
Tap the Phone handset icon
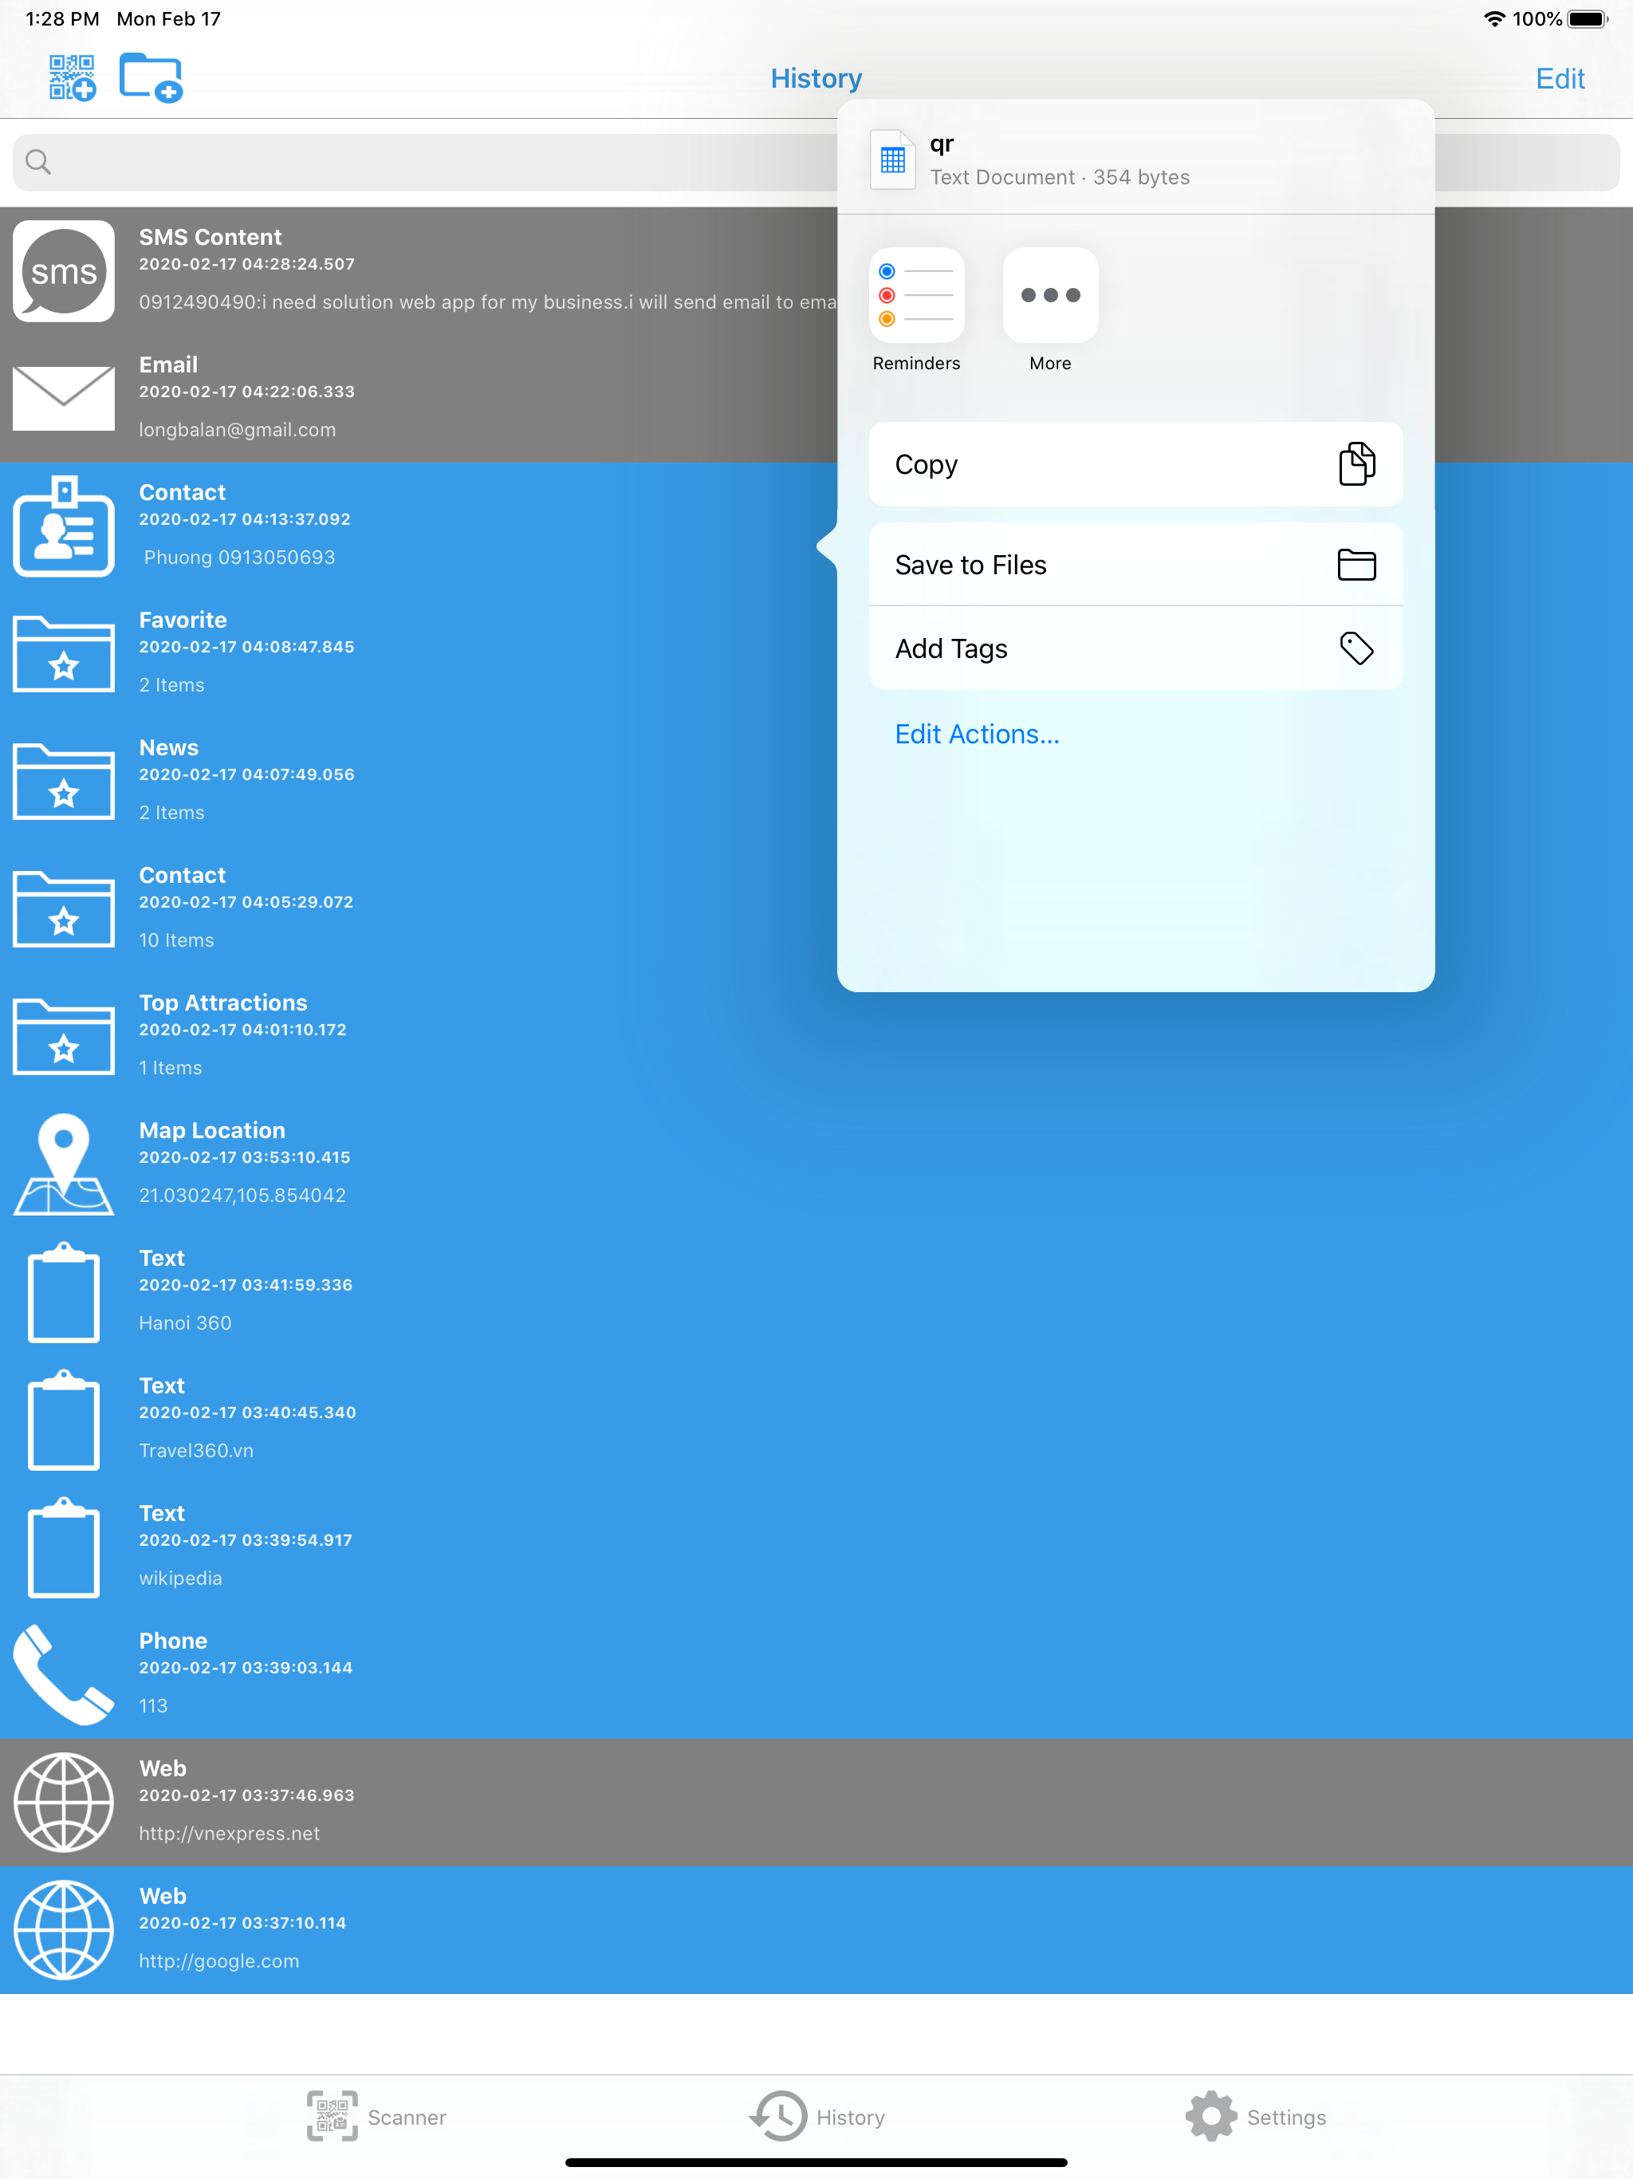tap(64, 1673)
